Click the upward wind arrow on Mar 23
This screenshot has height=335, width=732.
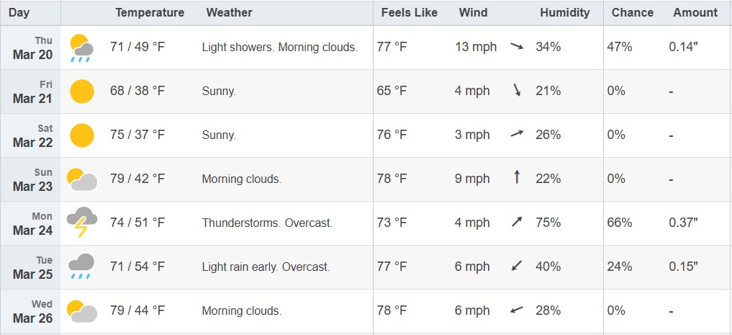tap(517, 177)
